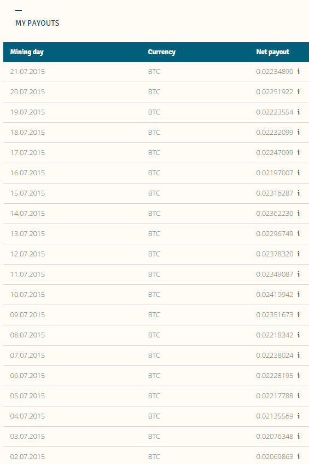
Task: Show info for 0.02378320 payout
Action: [x=299, y=254]
